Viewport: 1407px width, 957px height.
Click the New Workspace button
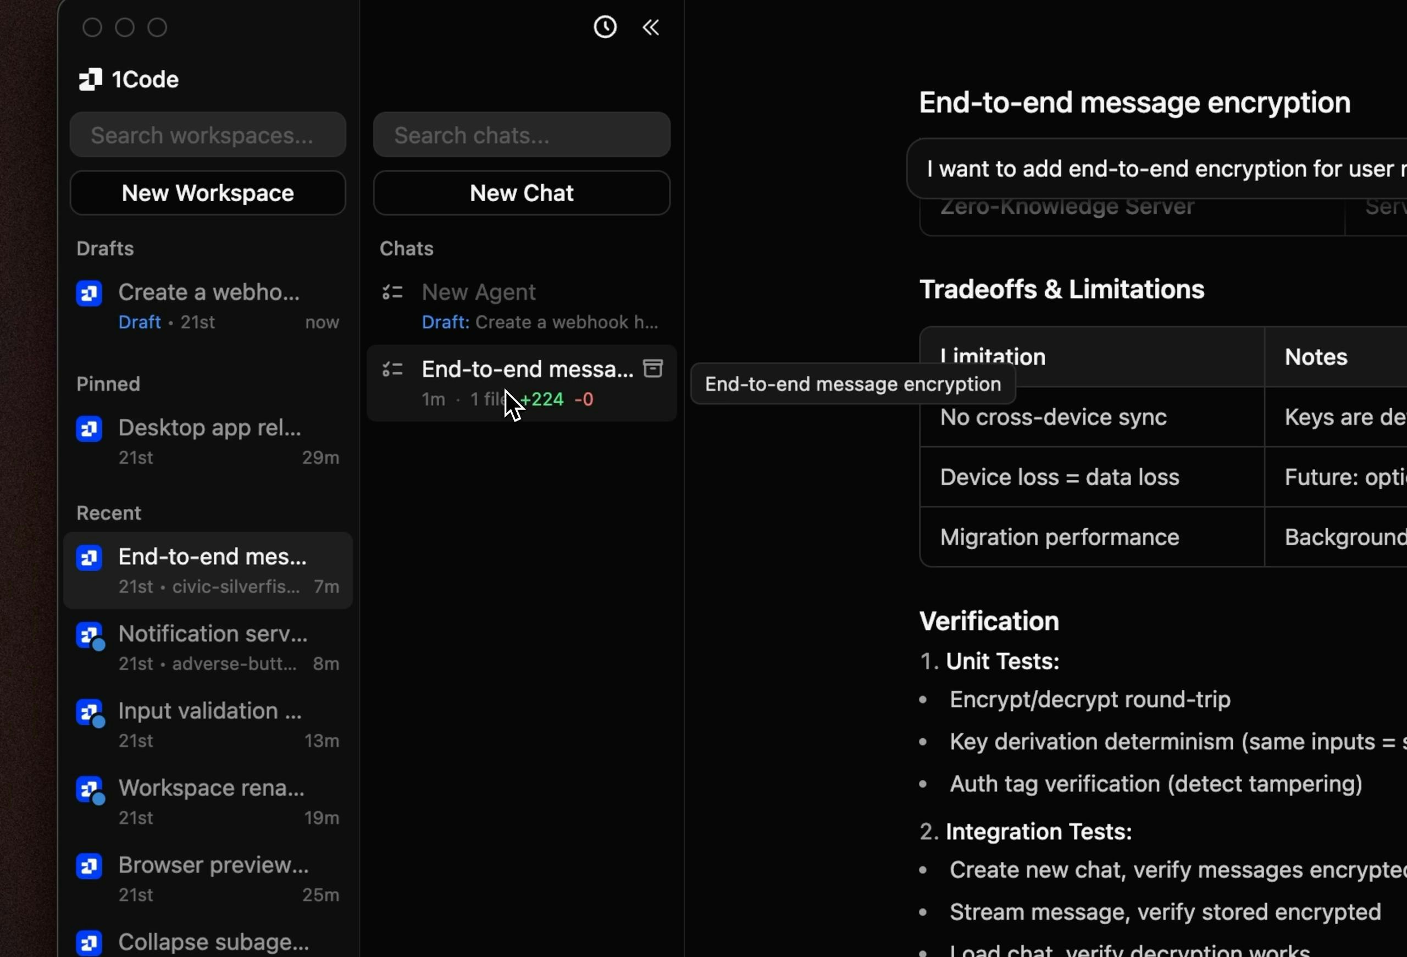click(x=208, y=193)
